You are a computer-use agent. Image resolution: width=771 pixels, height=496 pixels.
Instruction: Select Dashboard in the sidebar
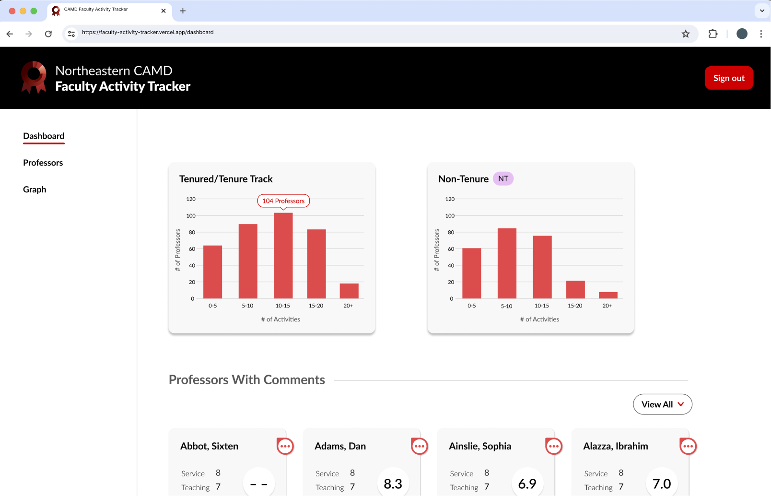tap(44, 136)
